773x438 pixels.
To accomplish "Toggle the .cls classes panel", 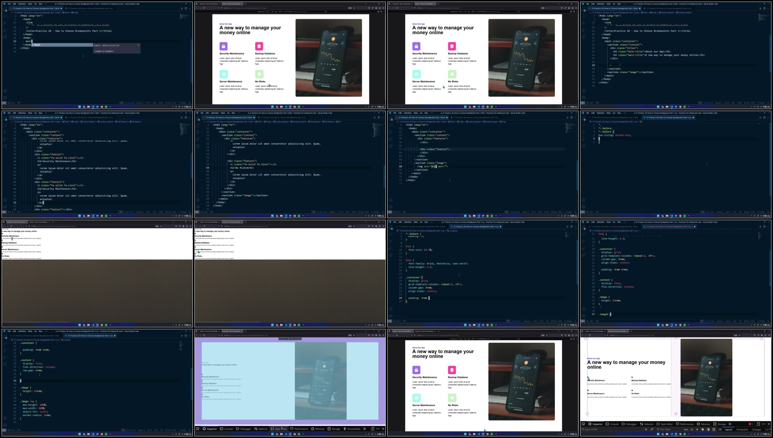I will click(691, 429).
